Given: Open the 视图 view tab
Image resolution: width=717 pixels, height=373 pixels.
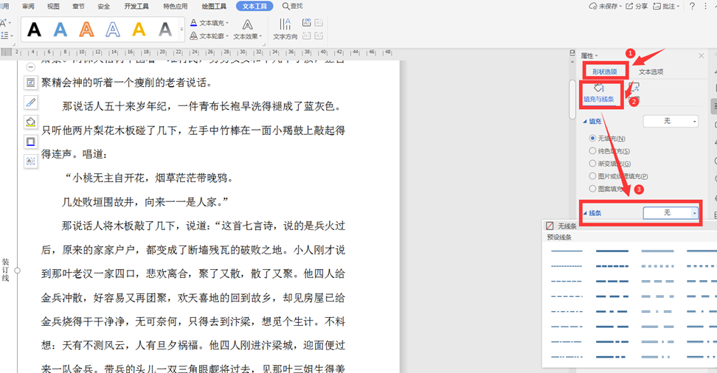Looking at the screenshot, I should pos(53,6).
